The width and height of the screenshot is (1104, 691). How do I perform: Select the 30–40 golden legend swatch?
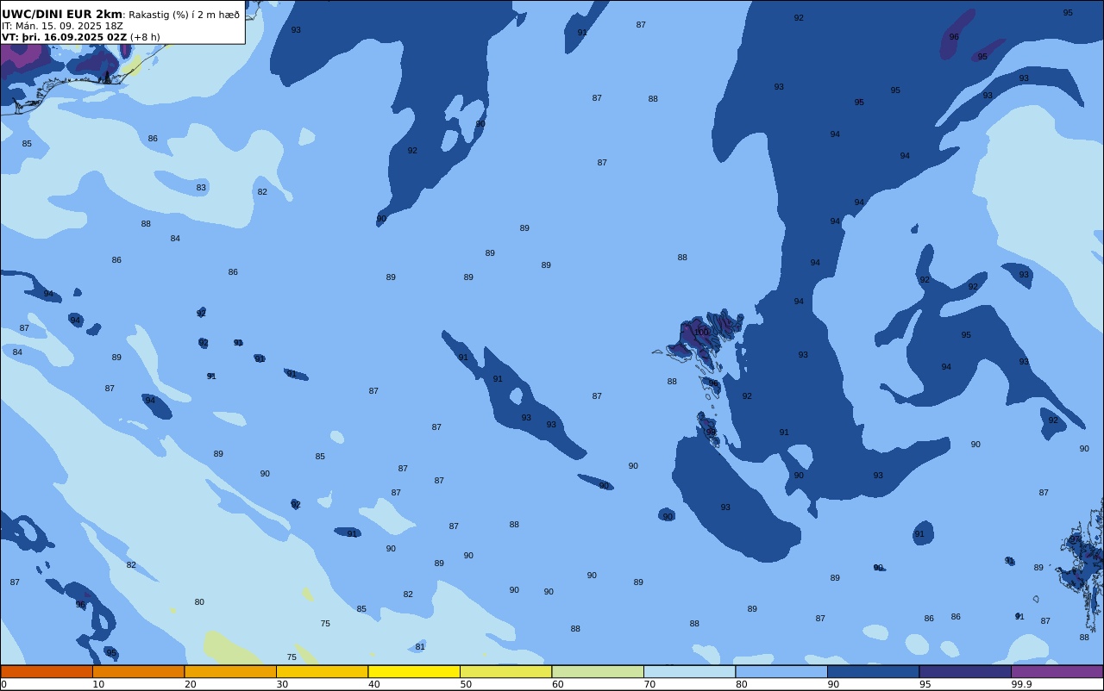[x=322, y=671]
